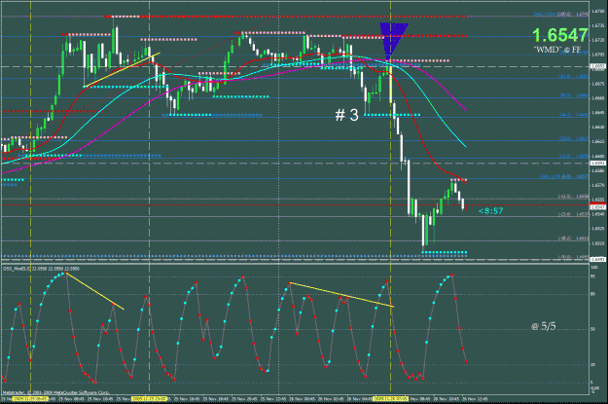Viewport: 608px width, 404px height.
Task: Click the 80 level on DSS scale
Action: click(592, 294)
